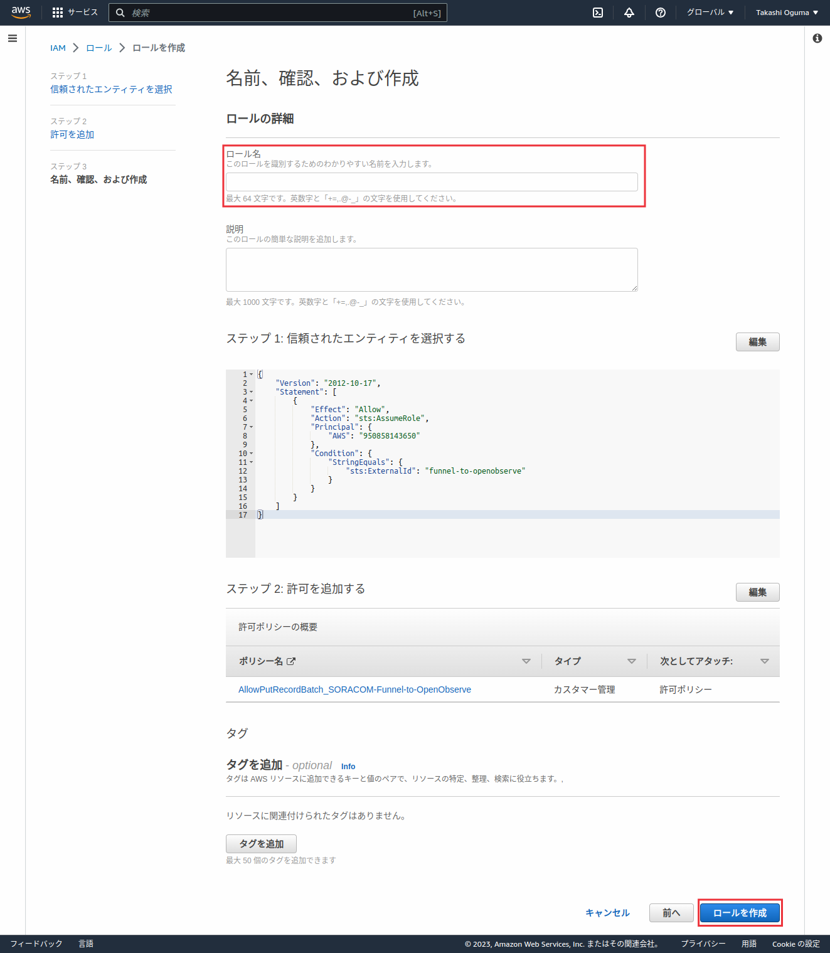Go to step 許可を追加
Screen dimensions: 830x953
tap(72, 135)
